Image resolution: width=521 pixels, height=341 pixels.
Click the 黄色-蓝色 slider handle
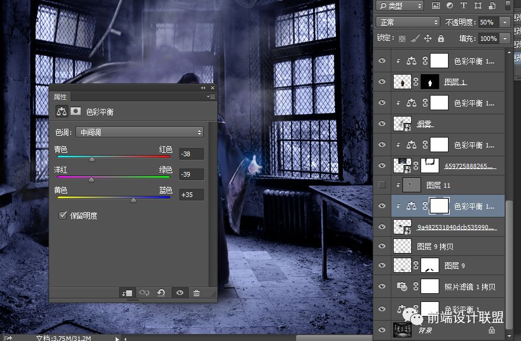[x=133, y=200]
